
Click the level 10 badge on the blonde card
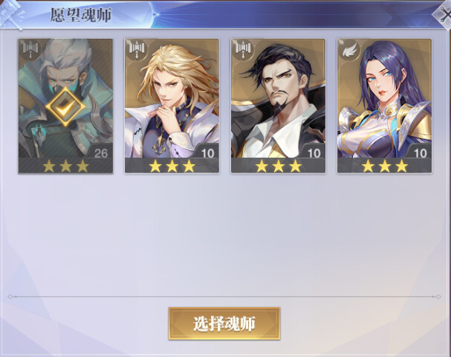click(x=207, y=153)
